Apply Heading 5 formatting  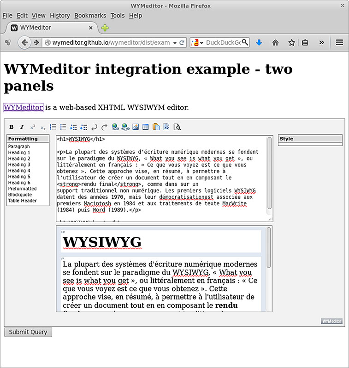pyautogui.click(x=19, y=177)
